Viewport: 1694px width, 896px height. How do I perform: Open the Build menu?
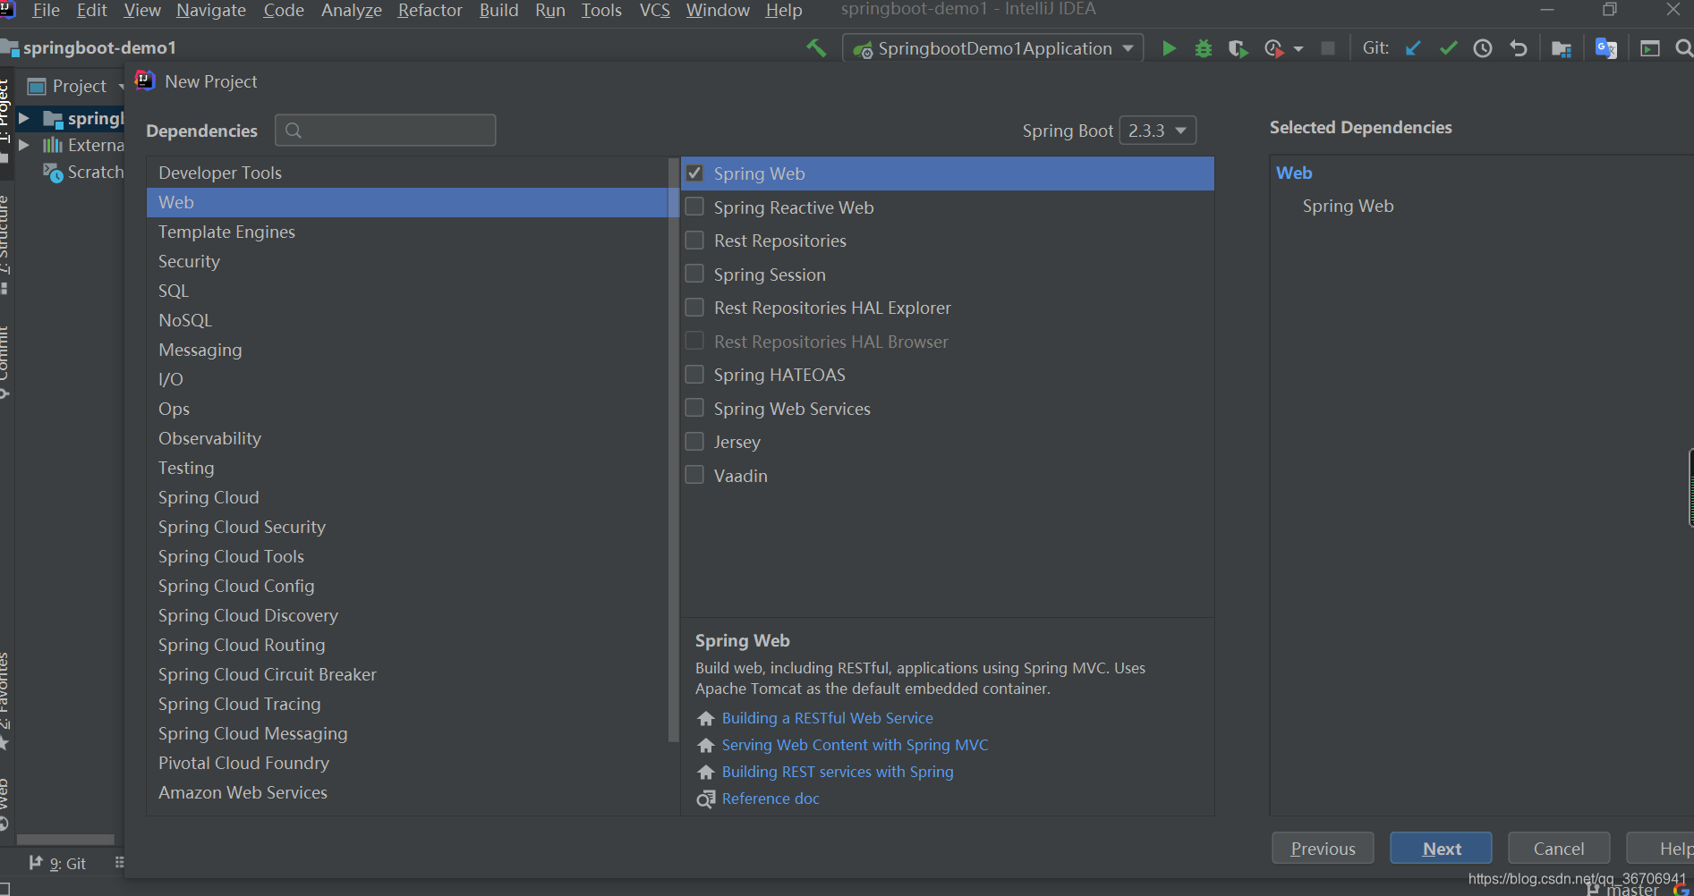coord(498,10)
